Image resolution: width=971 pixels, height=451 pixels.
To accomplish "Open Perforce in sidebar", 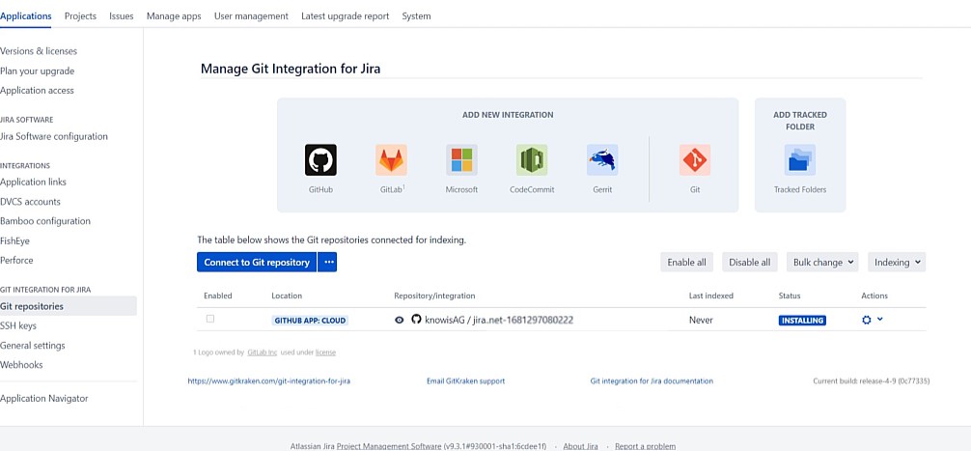I will pyautogui.click(x=16, y=260).
